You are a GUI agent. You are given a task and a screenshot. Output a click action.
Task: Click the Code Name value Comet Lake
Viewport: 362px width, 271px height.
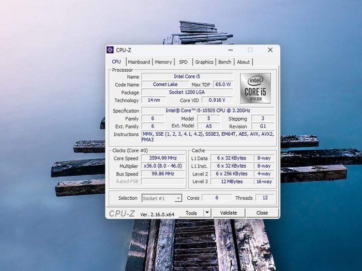click(165, 84)
